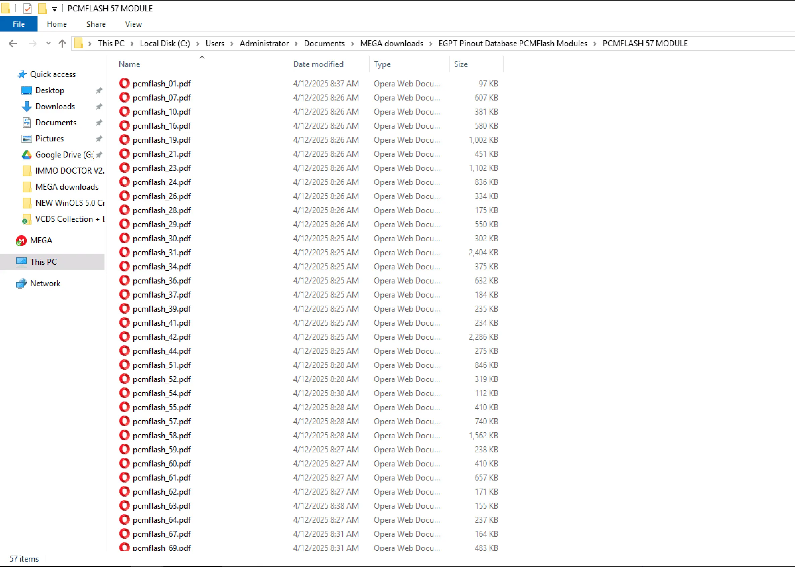The image size is (795, 567).
Task: Switch to the Home ribbon tab
Action: tap(57, 24)
